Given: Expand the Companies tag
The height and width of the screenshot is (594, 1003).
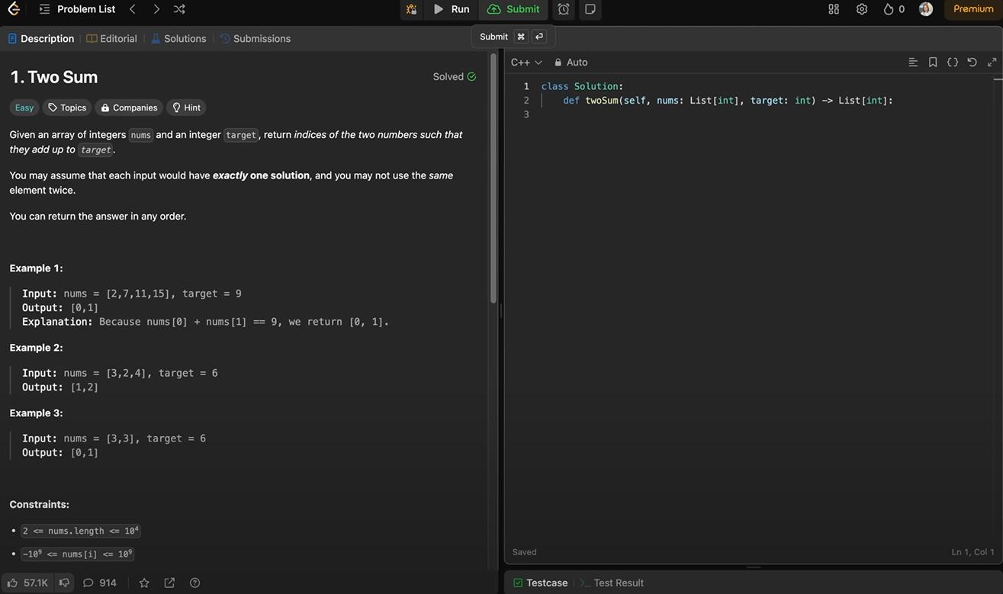Looking at the screenshot, I should (129, 108).
